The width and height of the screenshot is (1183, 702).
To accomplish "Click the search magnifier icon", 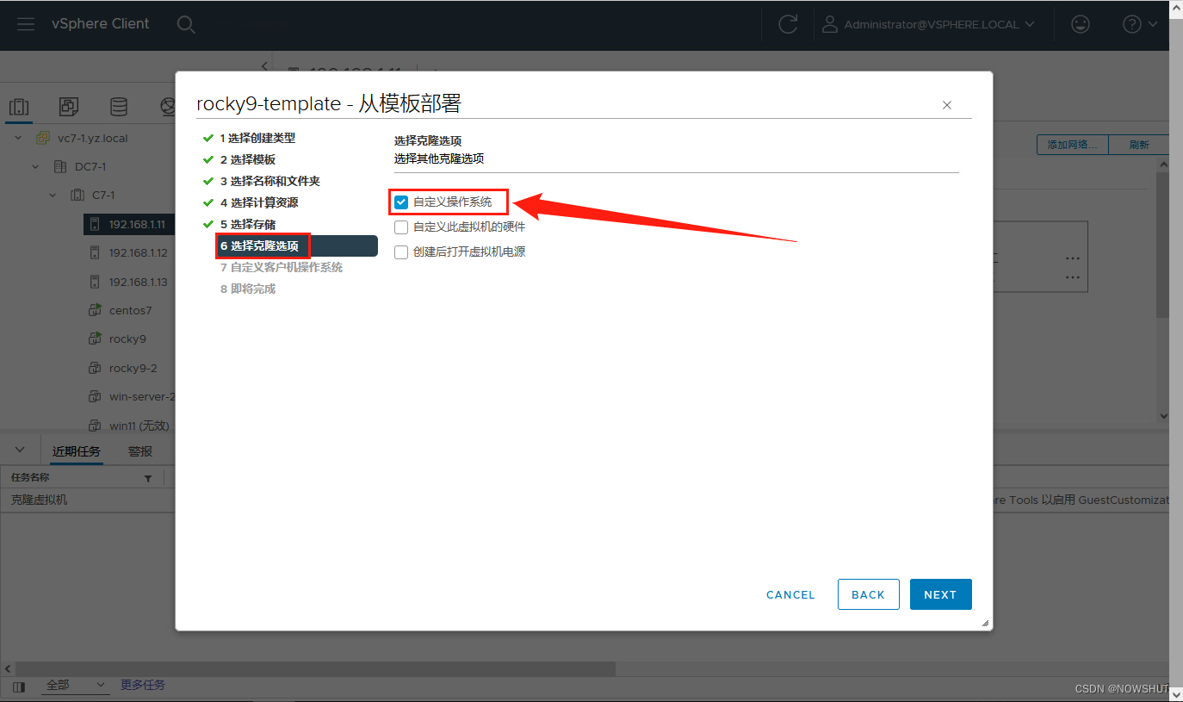I will point(186,24).
